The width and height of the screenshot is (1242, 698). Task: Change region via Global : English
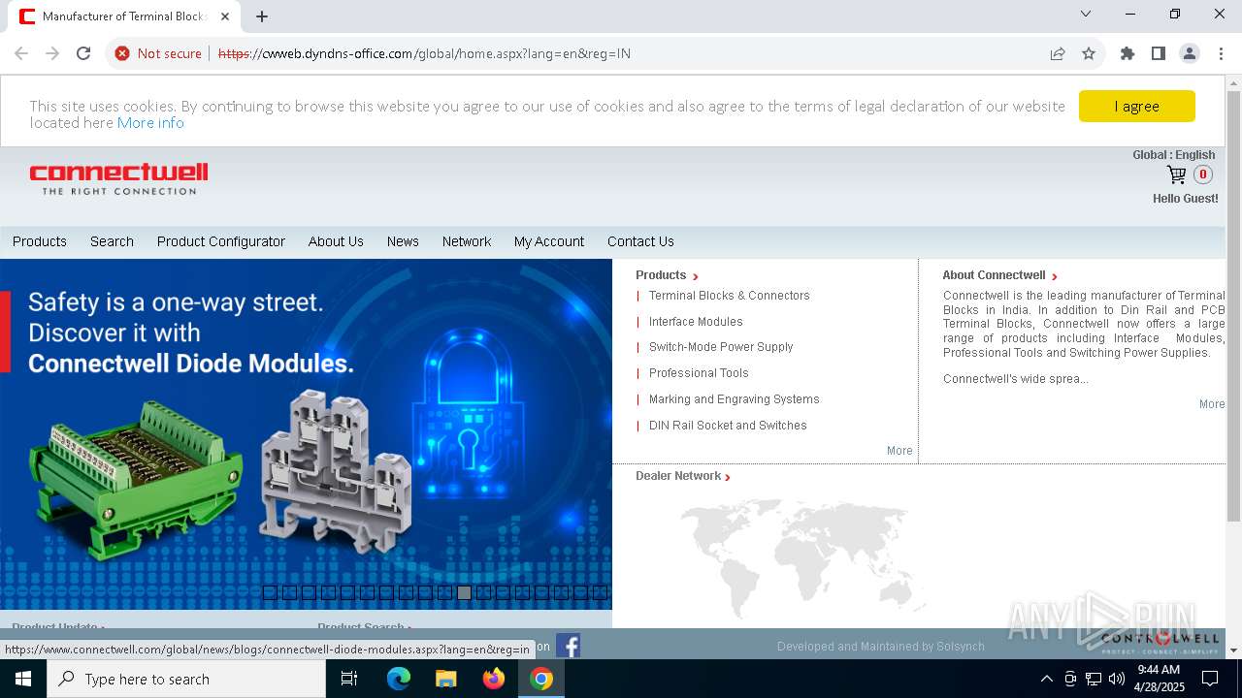[x=1173, y=155]
